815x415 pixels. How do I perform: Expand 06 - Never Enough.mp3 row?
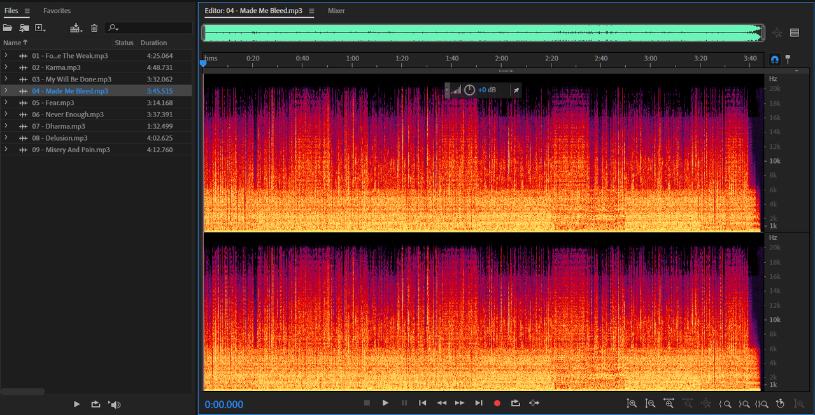tap(6, 115)
